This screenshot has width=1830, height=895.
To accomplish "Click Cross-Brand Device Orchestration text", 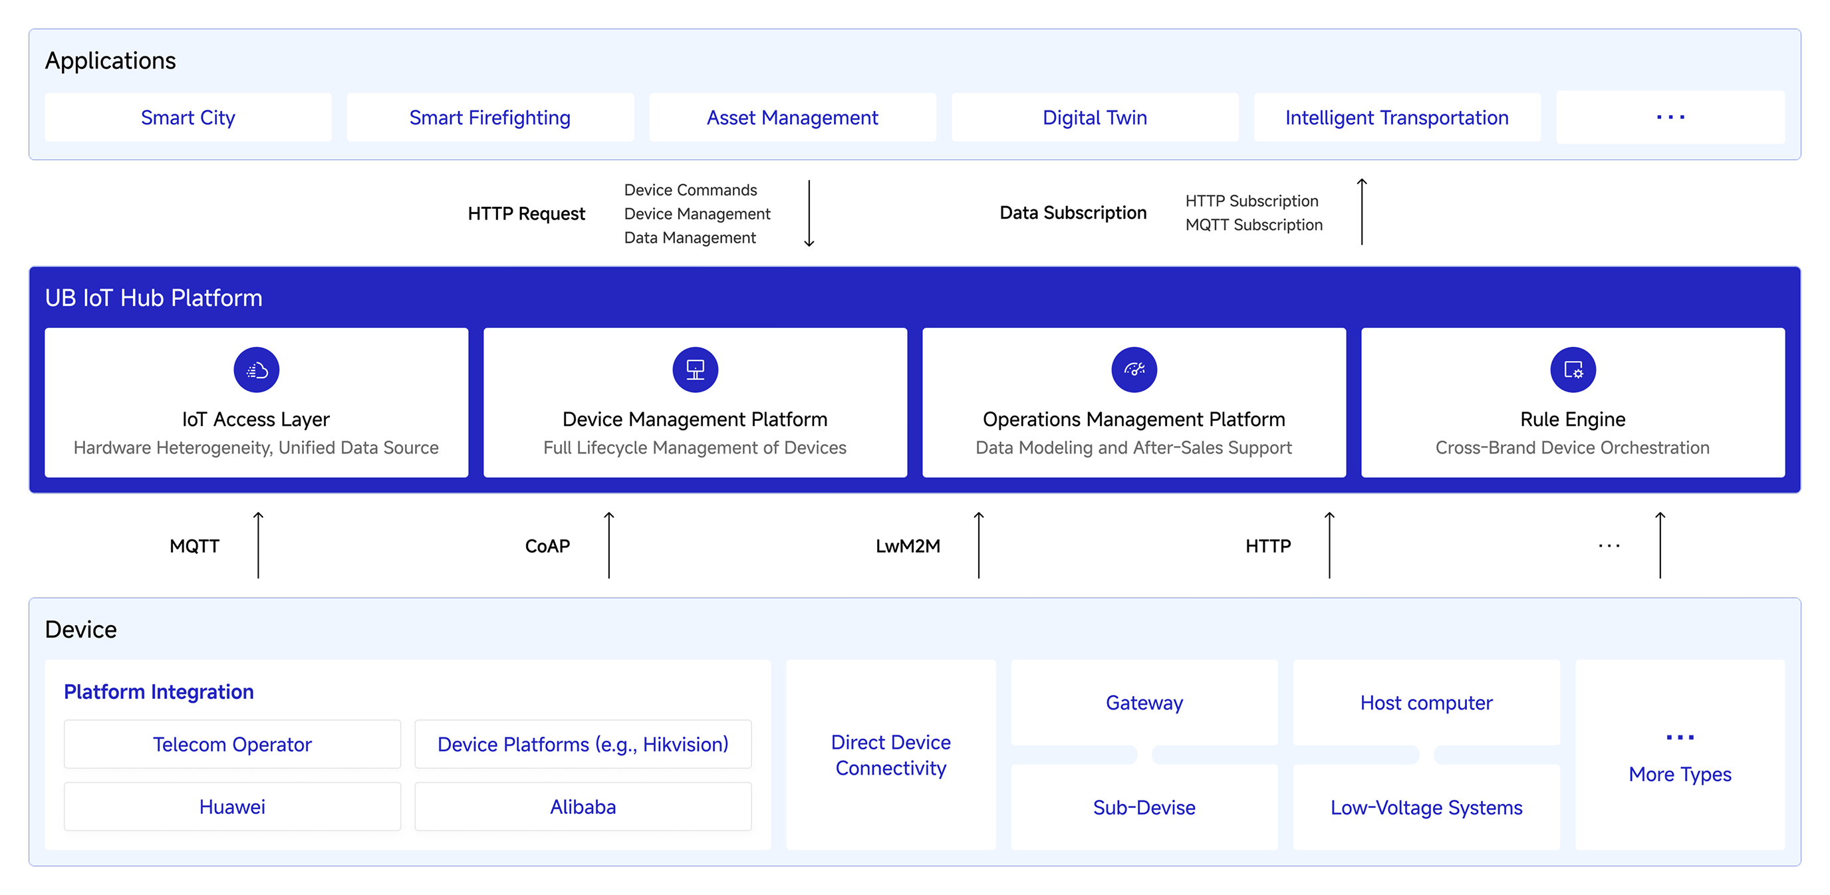I will pyautogui.click(x=1573, y=447).
